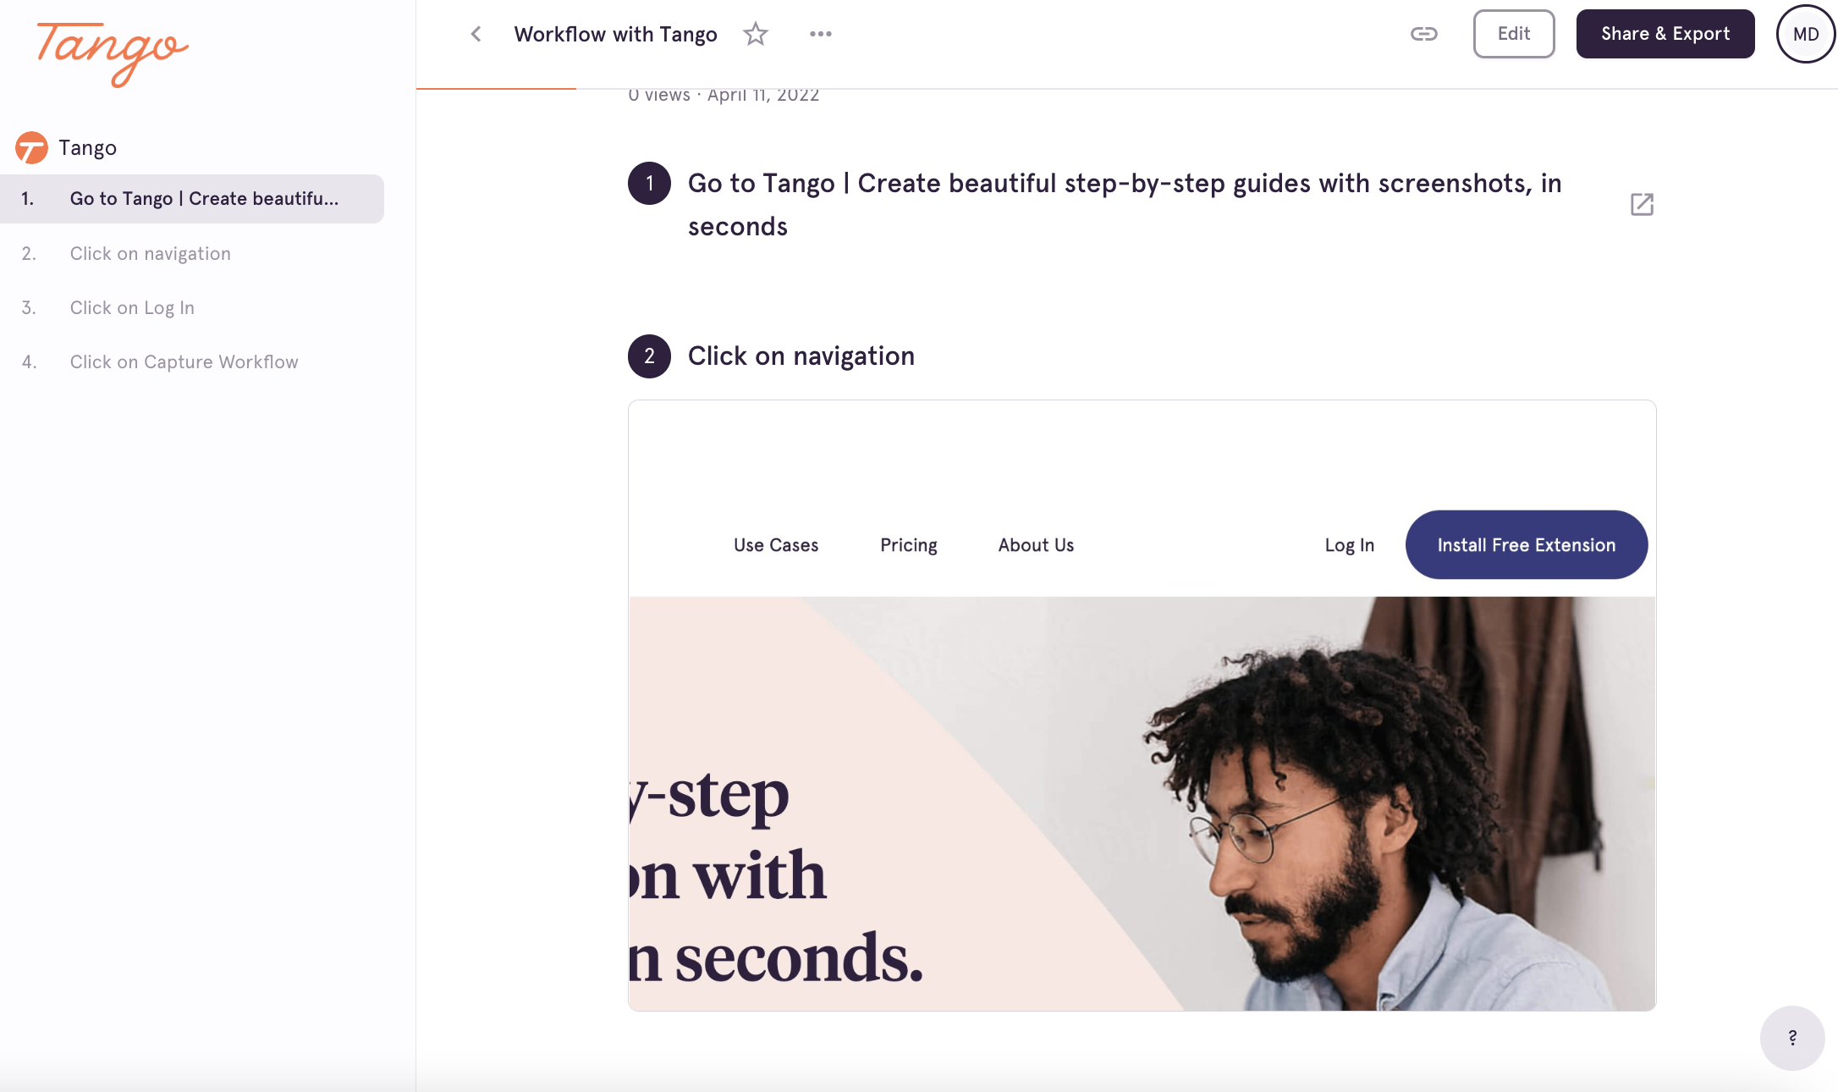Click the step 1 number badge
Screen dimensions: 1838x1092
click(x=649, y=183)
